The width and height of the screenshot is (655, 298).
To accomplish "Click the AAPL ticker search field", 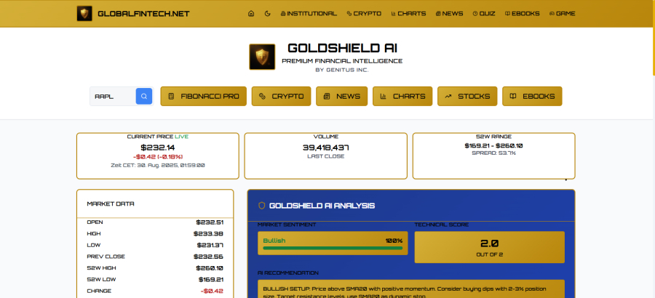I will pos(113,96).
